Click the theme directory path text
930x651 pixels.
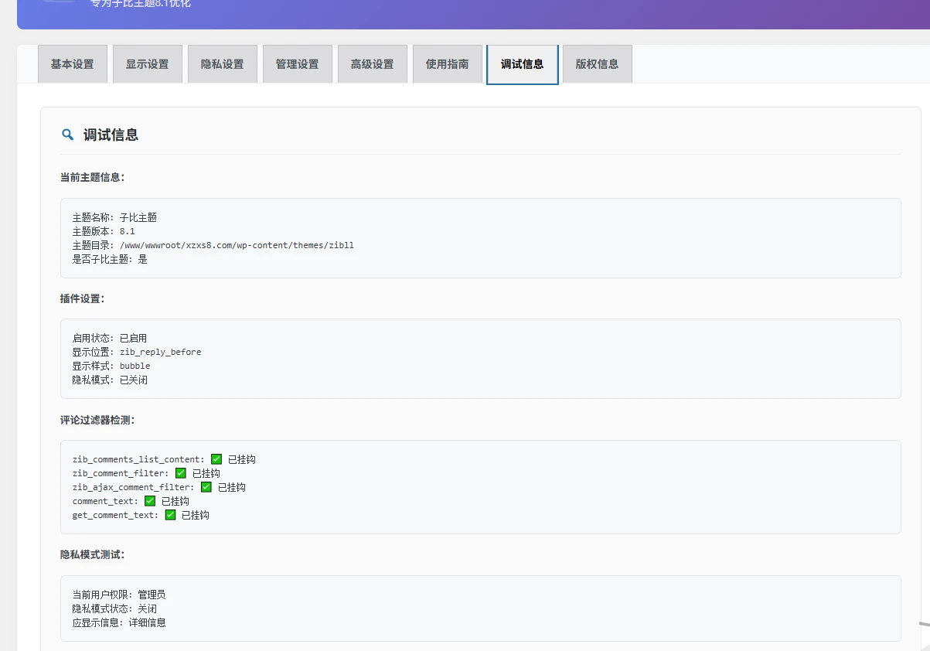tap(237, 245)
